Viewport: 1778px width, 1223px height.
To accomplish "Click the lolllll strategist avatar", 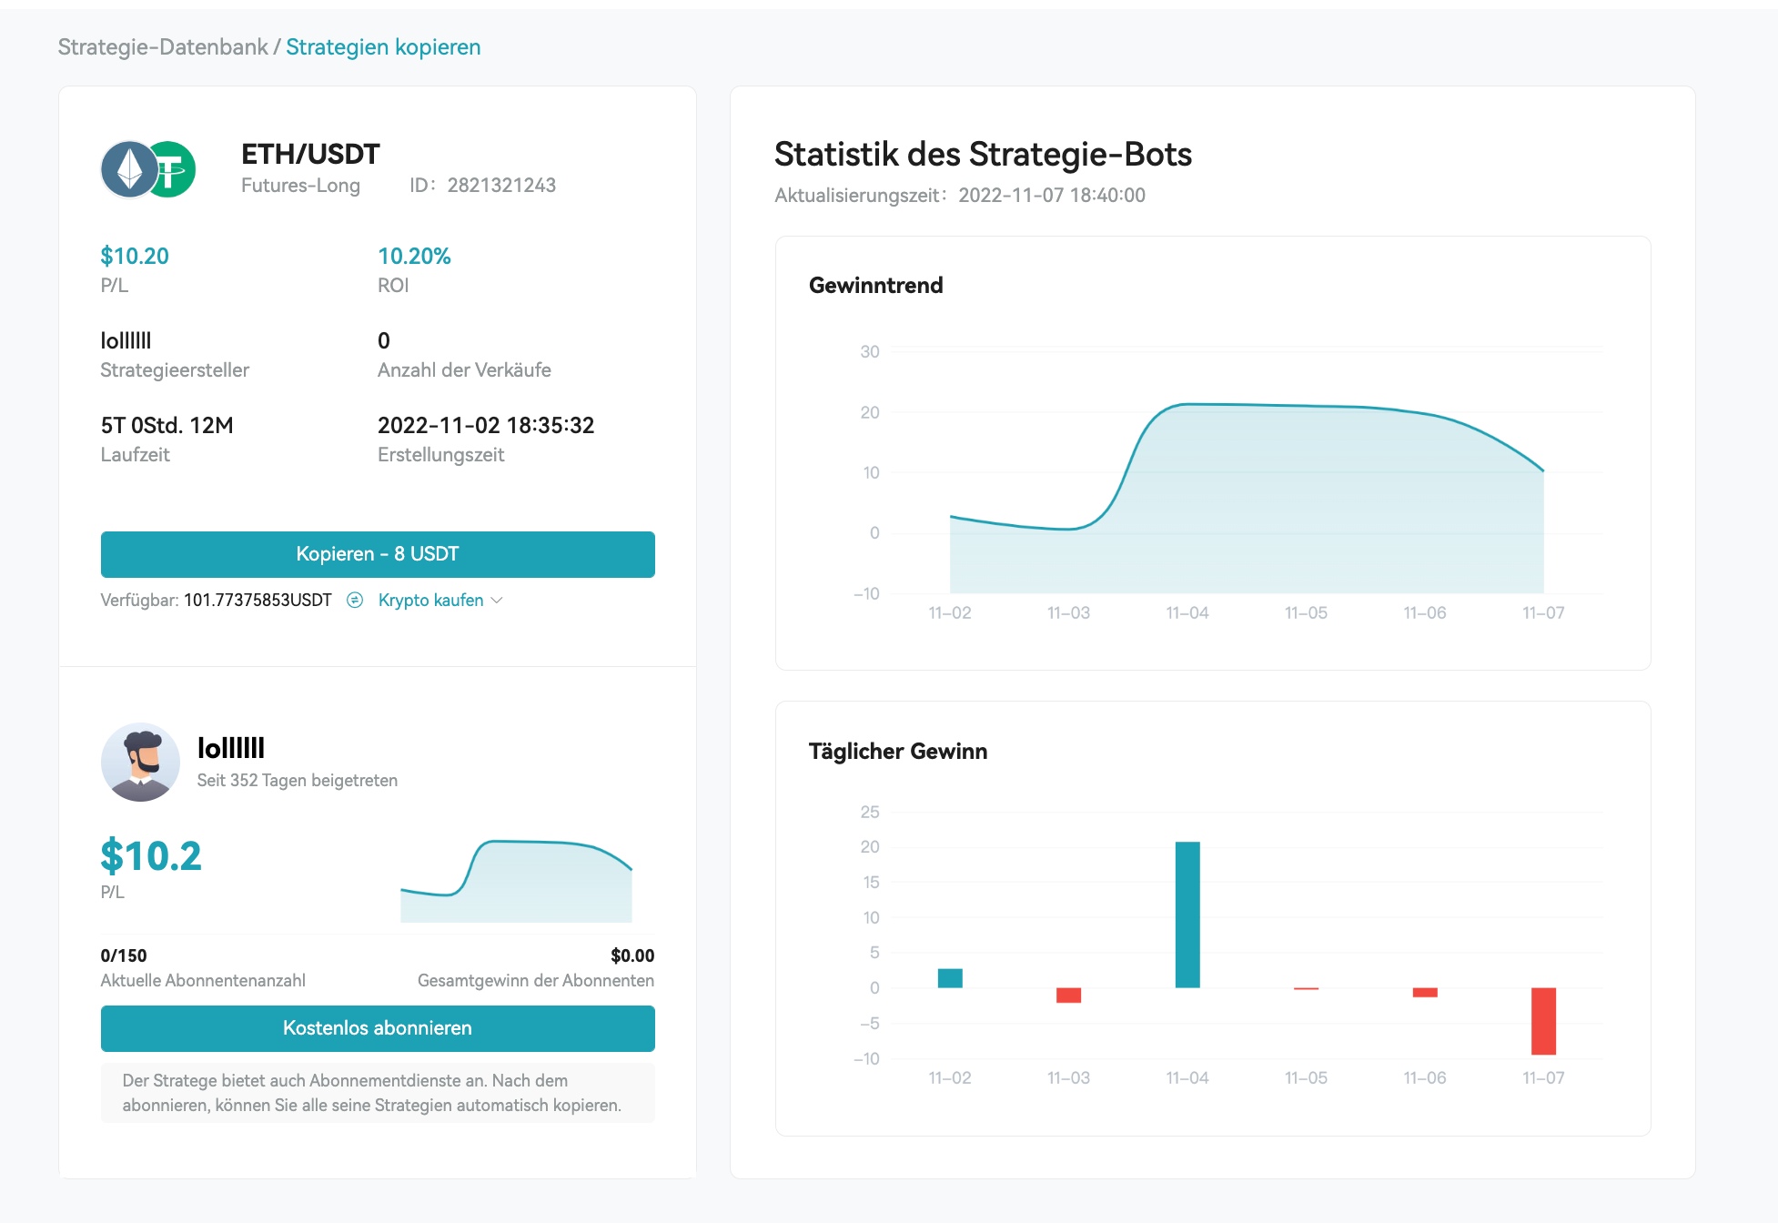I will coord(140,763).
